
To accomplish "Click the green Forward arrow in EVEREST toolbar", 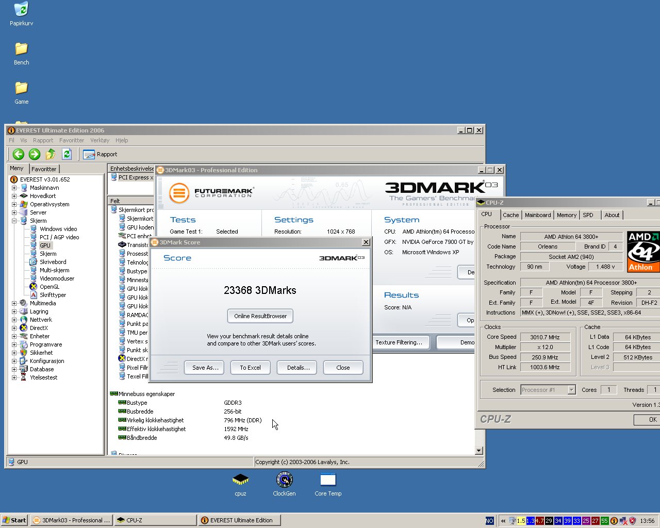I will (35, 154).
